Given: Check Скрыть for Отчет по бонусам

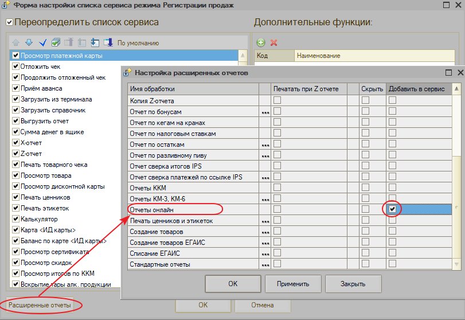Looking at the screenshot, I should pos(365,111).
